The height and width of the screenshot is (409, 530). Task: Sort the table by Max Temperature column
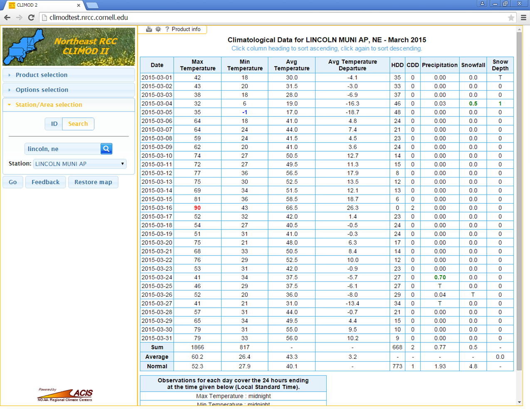[197, 65]
